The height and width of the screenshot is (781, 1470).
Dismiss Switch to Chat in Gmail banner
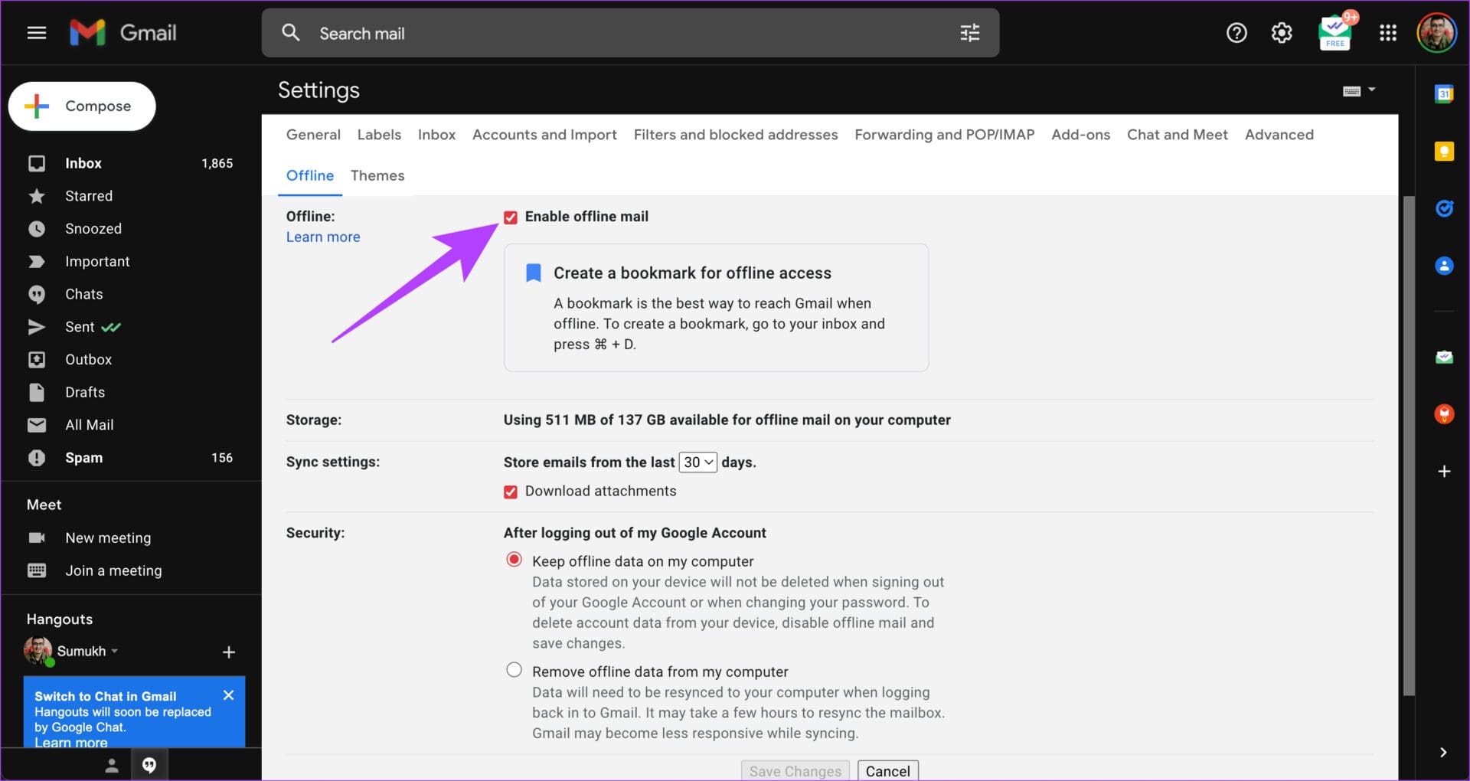[x=228, y=695]
